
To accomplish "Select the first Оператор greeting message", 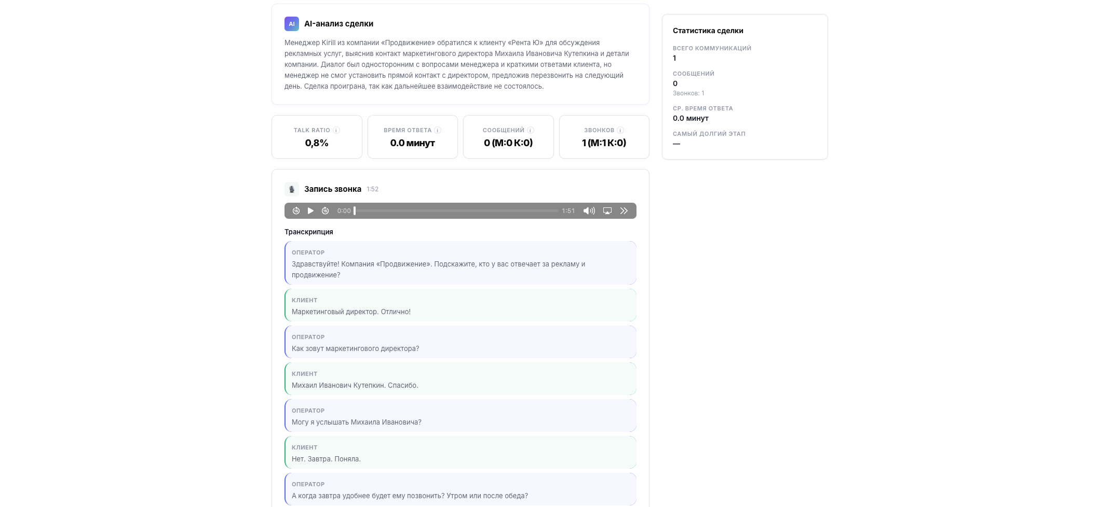I will click(460, 263).
